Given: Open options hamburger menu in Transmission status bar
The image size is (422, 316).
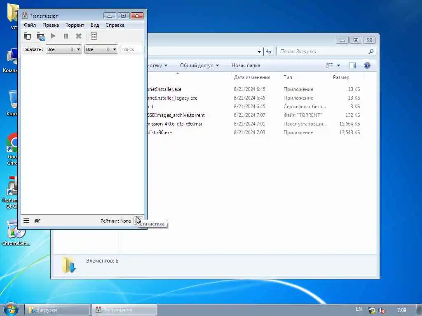Looking at the screenshot, I should click(x=26, y=221).
